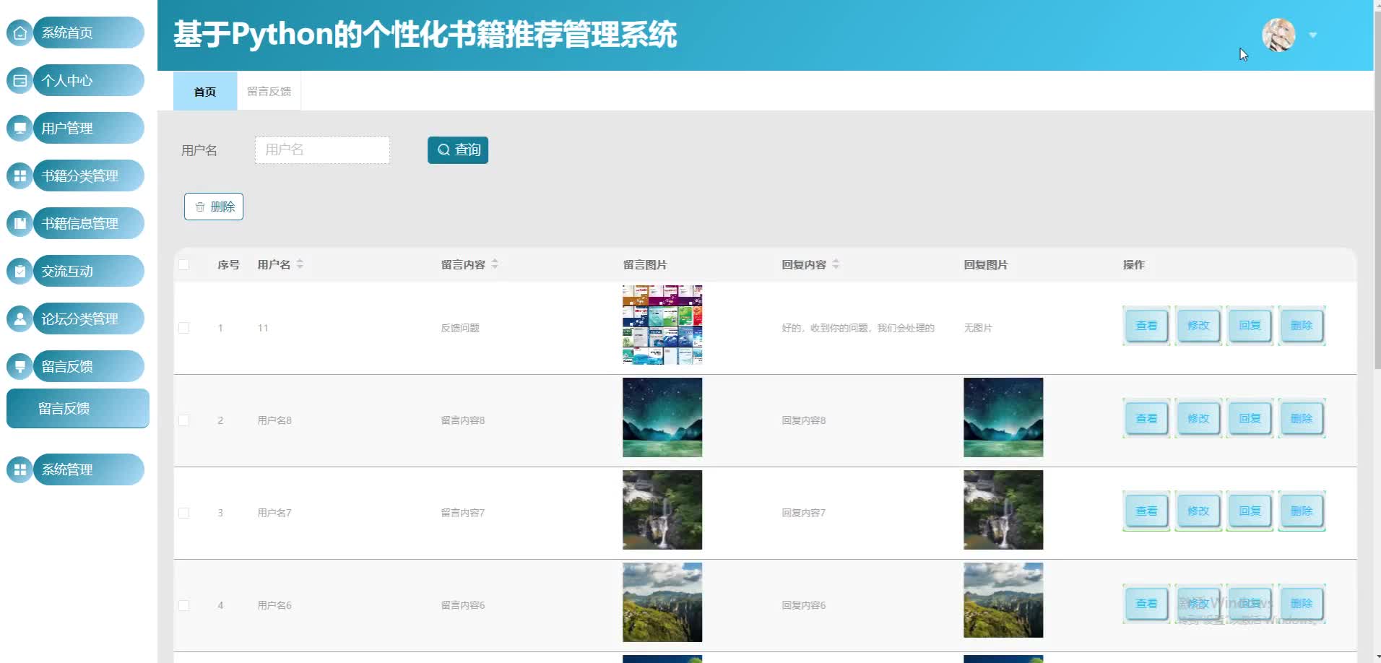Click the card icon beside 个人中心

(20, 80)
